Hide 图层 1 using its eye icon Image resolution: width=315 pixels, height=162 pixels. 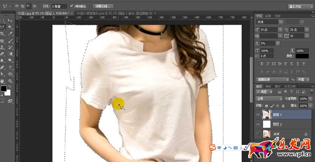click(x=259, y=114)
